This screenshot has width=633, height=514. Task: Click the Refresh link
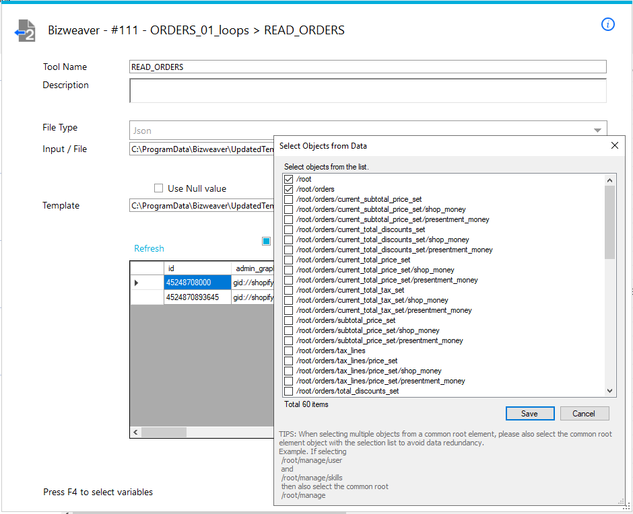click(x=149, y=248)
